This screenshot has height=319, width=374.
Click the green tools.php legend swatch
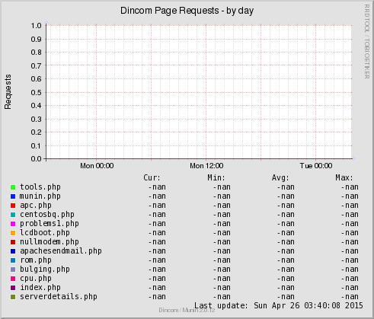[13, 187]
